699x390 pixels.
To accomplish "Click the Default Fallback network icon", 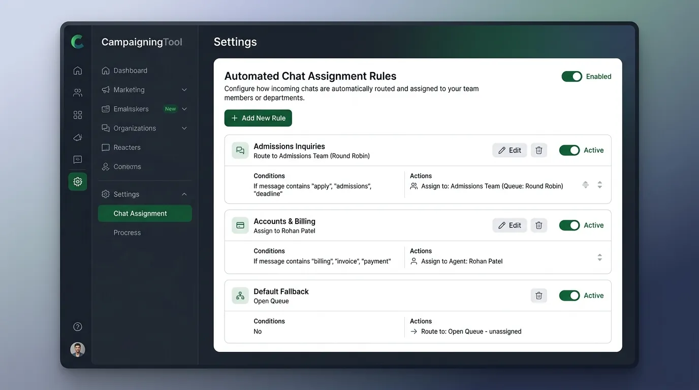I will tap(240, 296).
